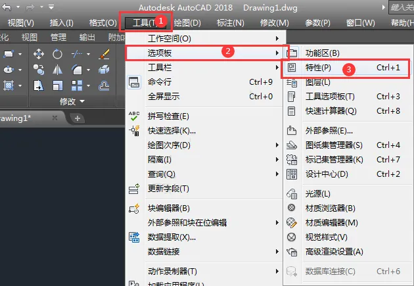Open the 特性(P) properties palette
This screenshot has width=414, height=286.
tap(348, 68)
